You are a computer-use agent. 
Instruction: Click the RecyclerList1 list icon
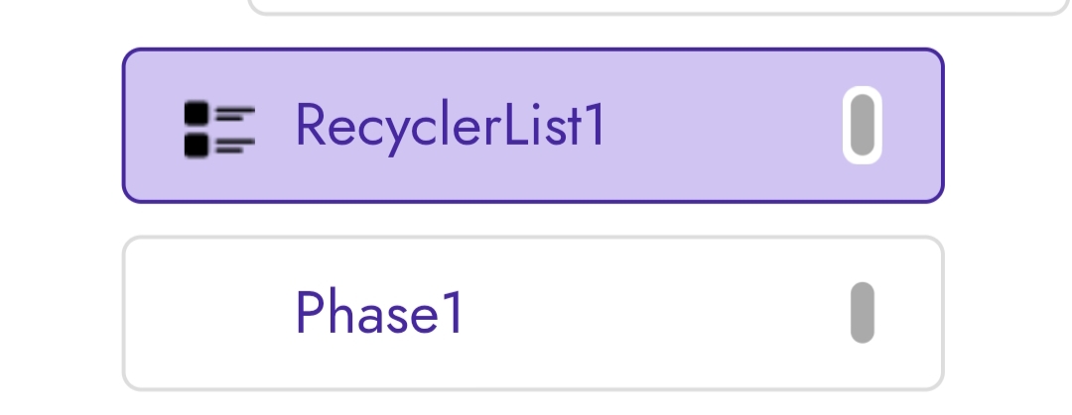219,129
